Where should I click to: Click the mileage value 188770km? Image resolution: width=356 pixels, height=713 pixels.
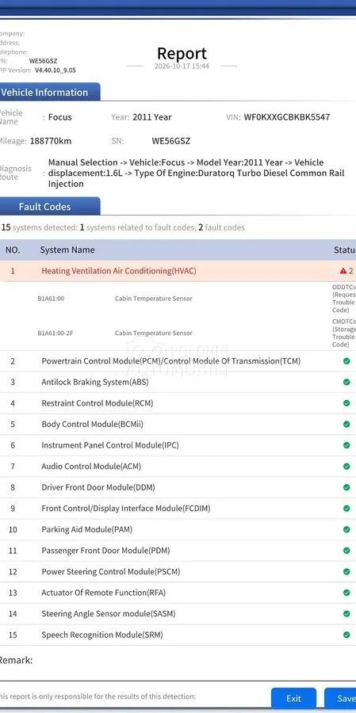51,141
